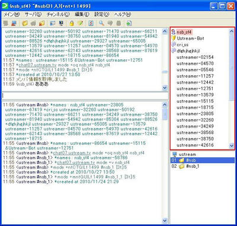The width and height of the screenshot is (237, 226).
Task: Click the grey icon right of magnifier
Action: (x=110, y=23)
